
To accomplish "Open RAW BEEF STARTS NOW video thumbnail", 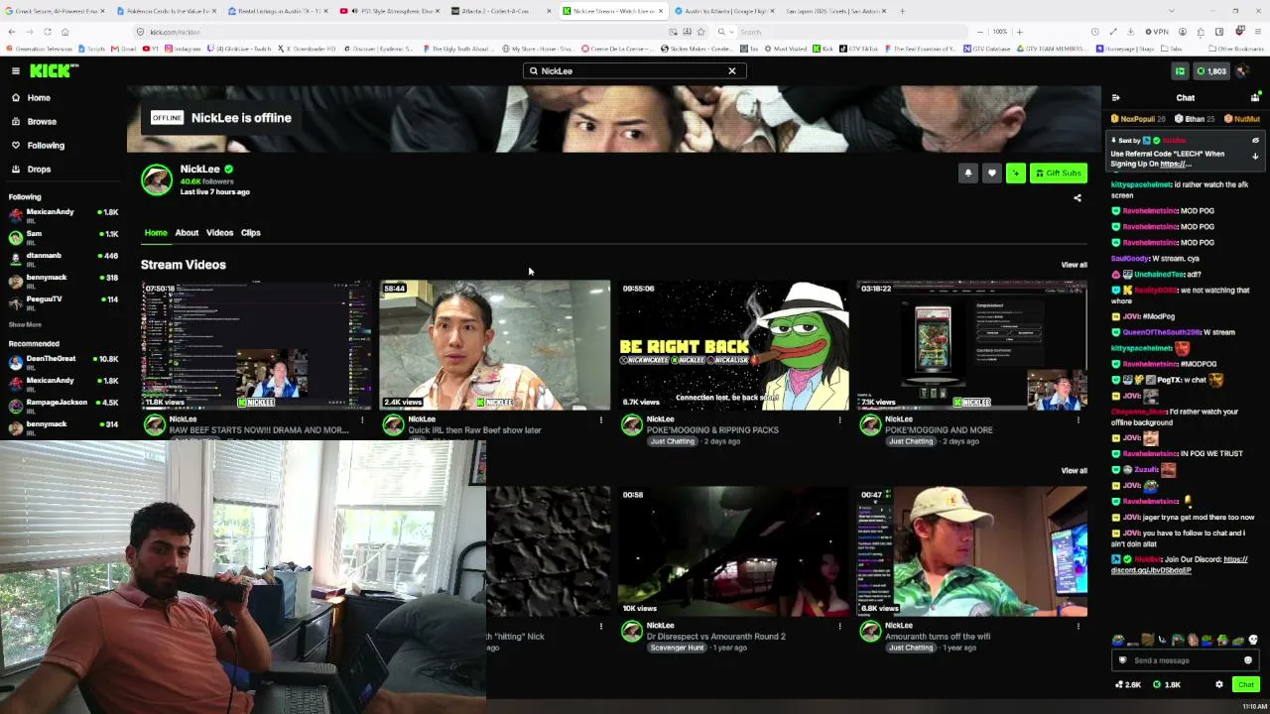I will (x=256, y=345).
